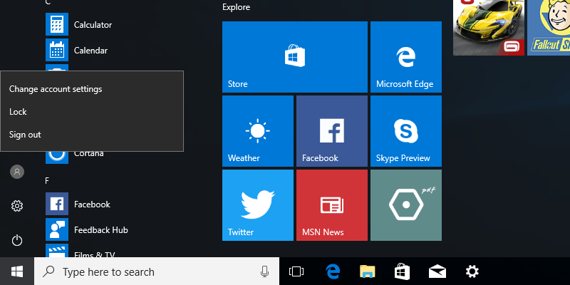Open the Weather tile
570x285 pixels.
257,131
